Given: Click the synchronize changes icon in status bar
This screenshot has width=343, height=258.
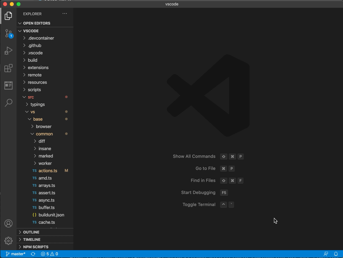Looking at the screenshot, I should tap(33, 254).
